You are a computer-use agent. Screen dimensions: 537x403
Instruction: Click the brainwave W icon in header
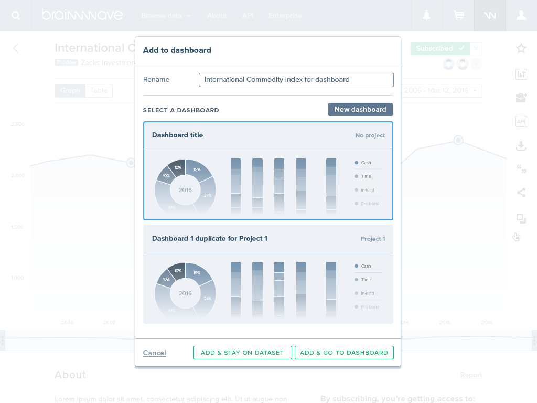coord(490,15)
